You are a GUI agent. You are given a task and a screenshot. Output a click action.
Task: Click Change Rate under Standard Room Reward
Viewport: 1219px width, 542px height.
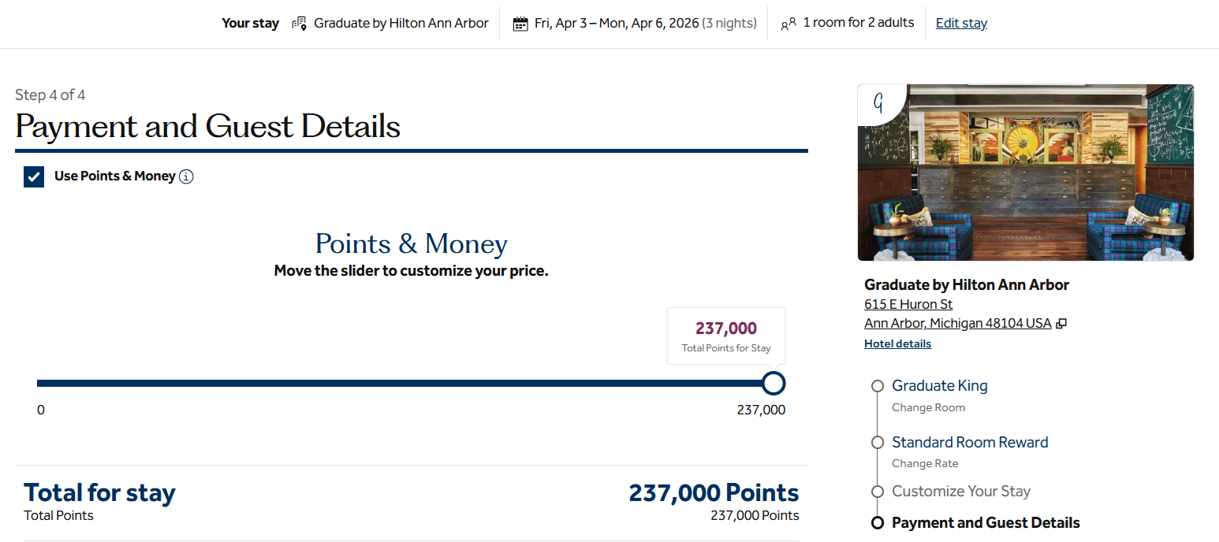(925, 463)
